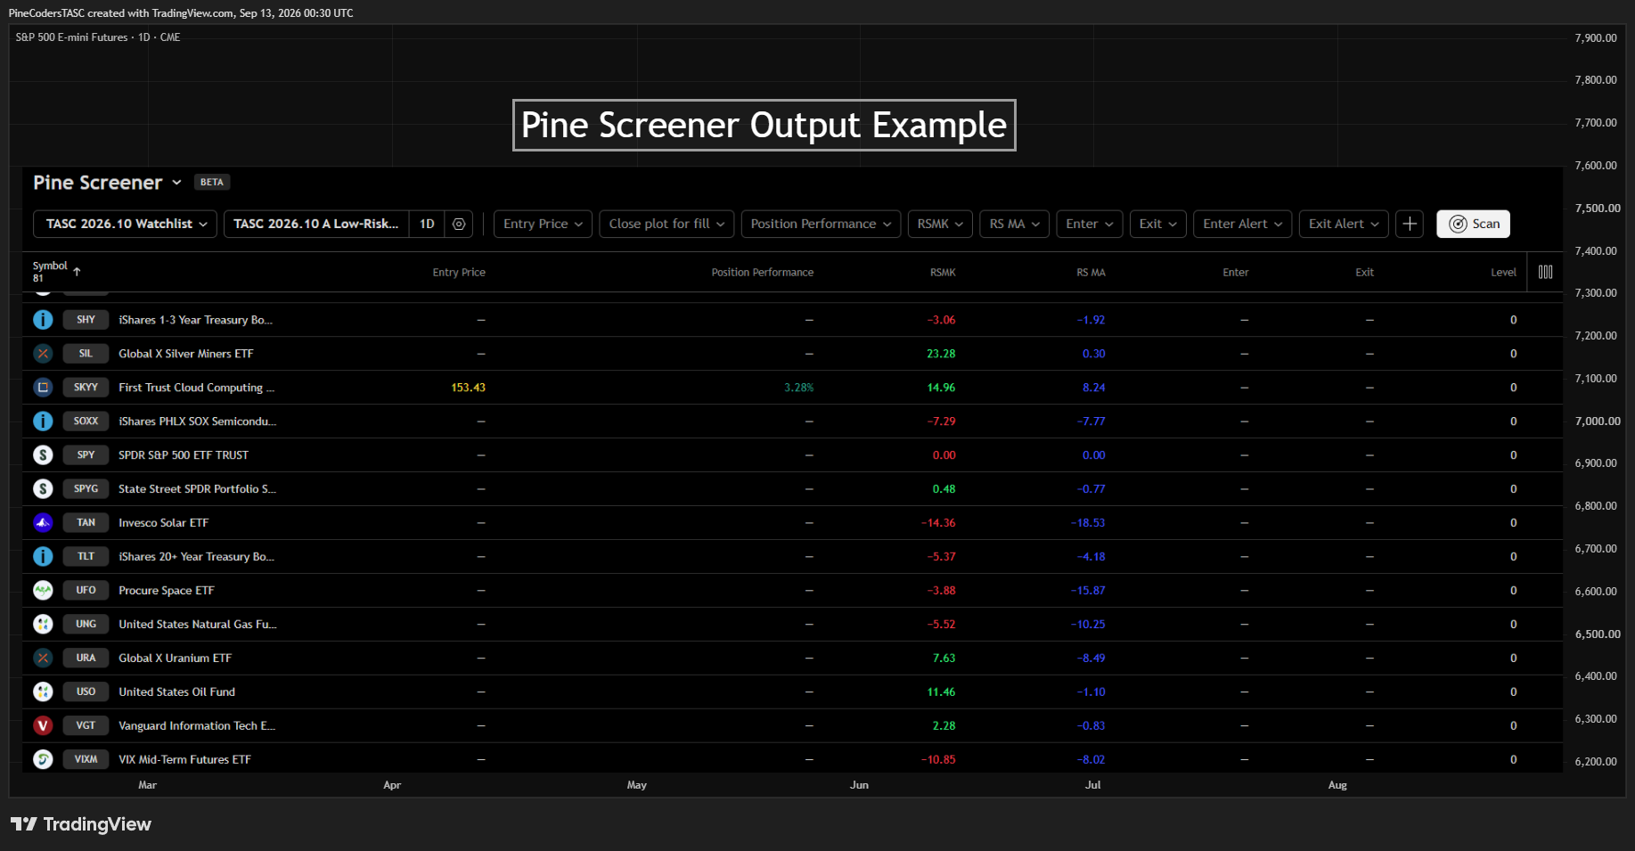Sort by Entry Price column header
Image resolution: width=1635 pixels, height=851 pixels.
(459, 273)
